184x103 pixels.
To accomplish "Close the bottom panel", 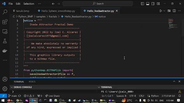I will (x=179, y=81).
